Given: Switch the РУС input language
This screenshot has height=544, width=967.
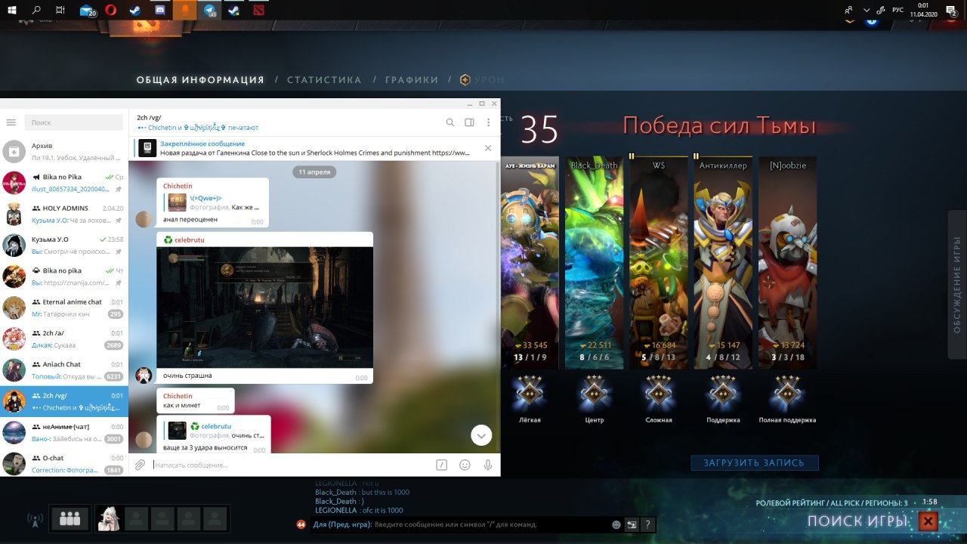Looking at the screenshot, I should point(897,11).
